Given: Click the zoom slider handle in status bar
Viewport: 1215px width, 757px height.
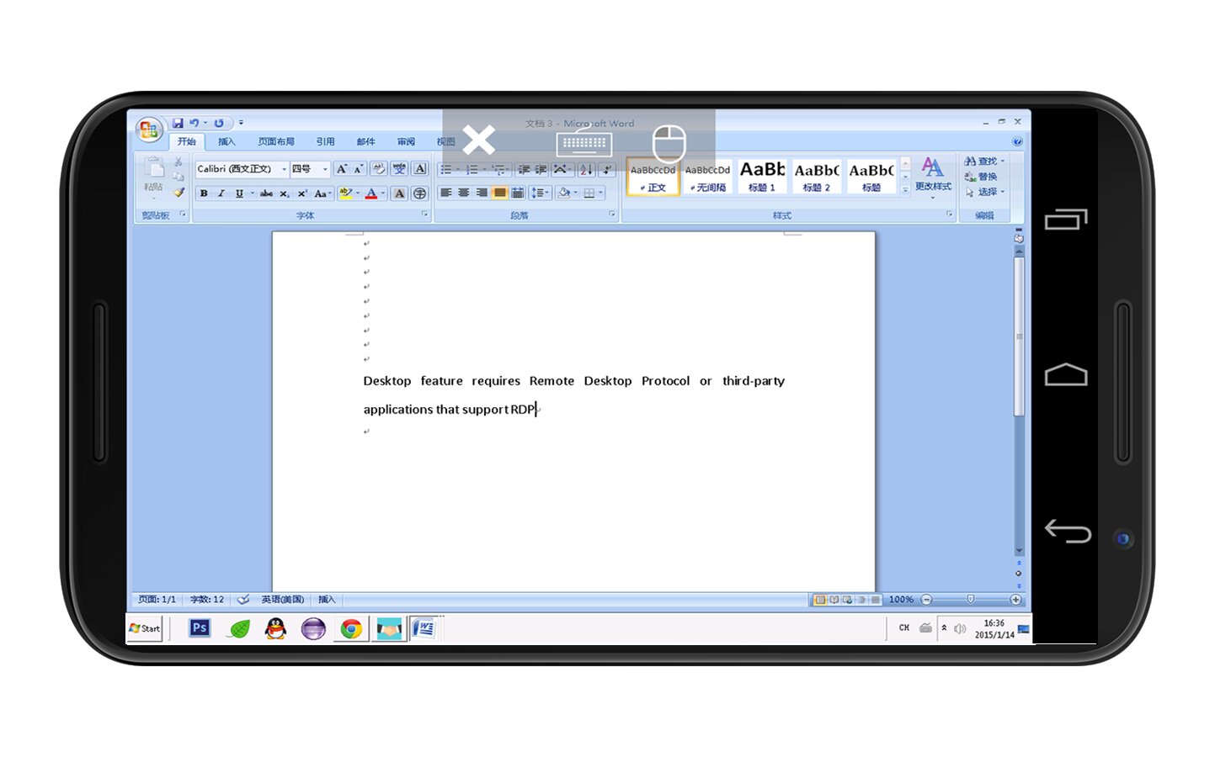Looking at the screenshot, I should click(971, 600).
